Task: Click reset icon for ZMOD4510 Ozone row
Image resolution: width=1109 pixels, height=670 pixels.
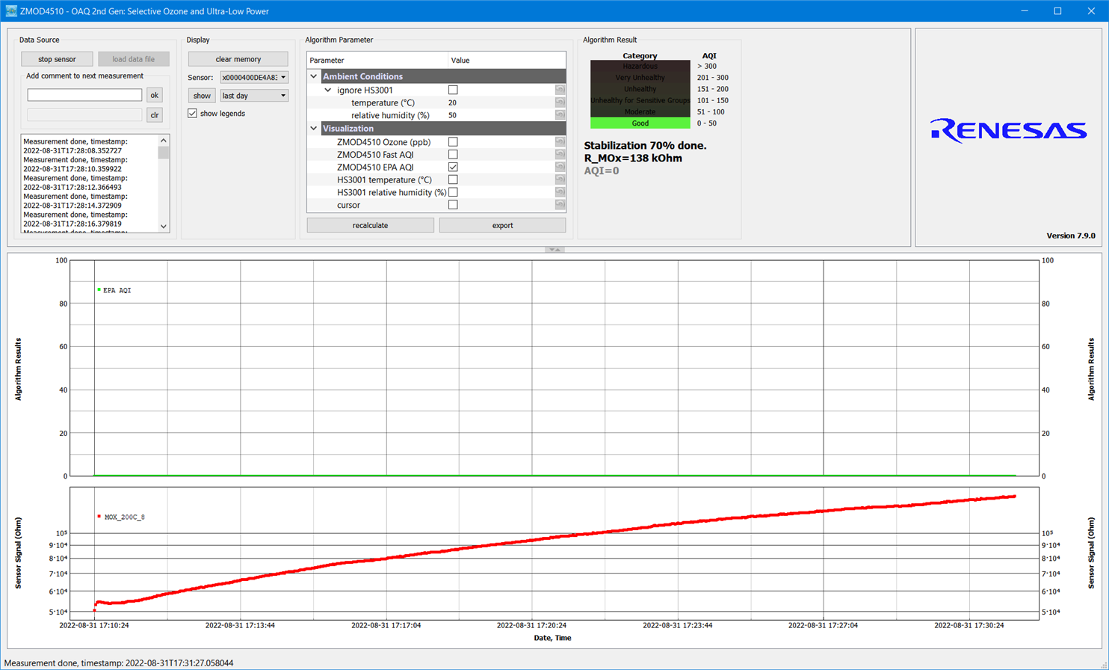Action: click(x=560, y=141)
